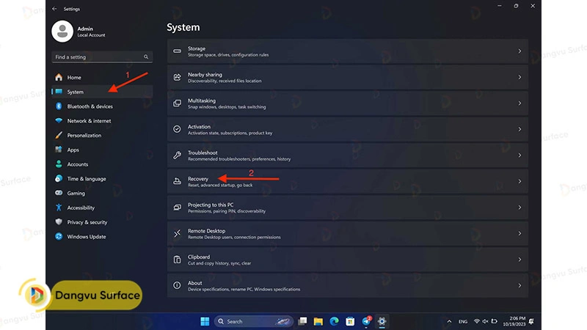Screen dimensions: 587x330
Task: Go to Time & language section
Action: tap(87, 179)
